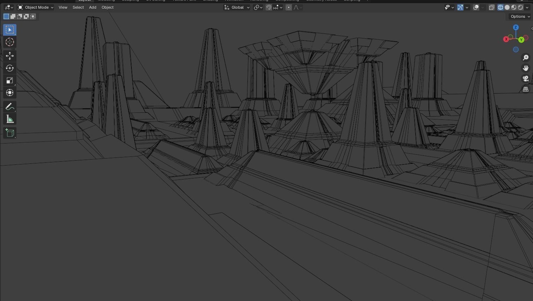
Task: Select the Annotate pencil tool
Action: pos(10,107)
